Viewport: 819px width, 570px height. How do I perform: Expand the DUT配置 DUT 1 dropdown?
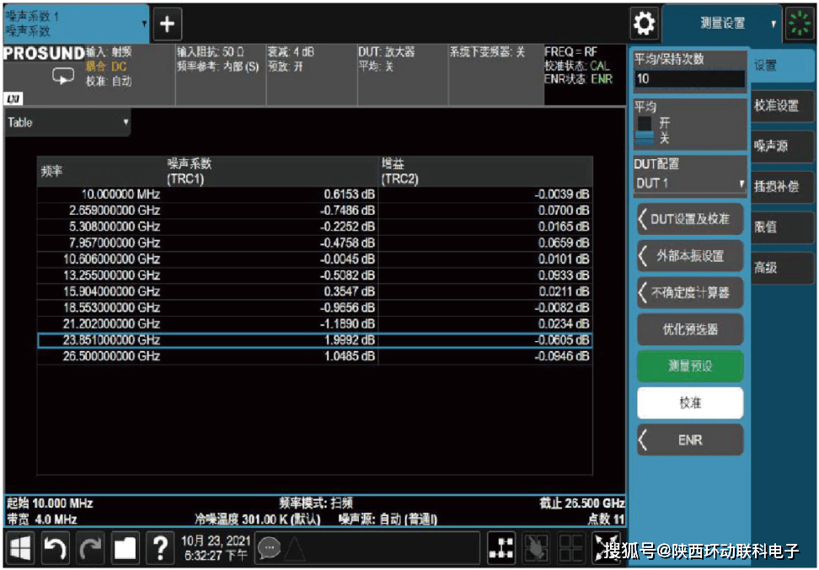pyautogui.click(x=690, y=184)
